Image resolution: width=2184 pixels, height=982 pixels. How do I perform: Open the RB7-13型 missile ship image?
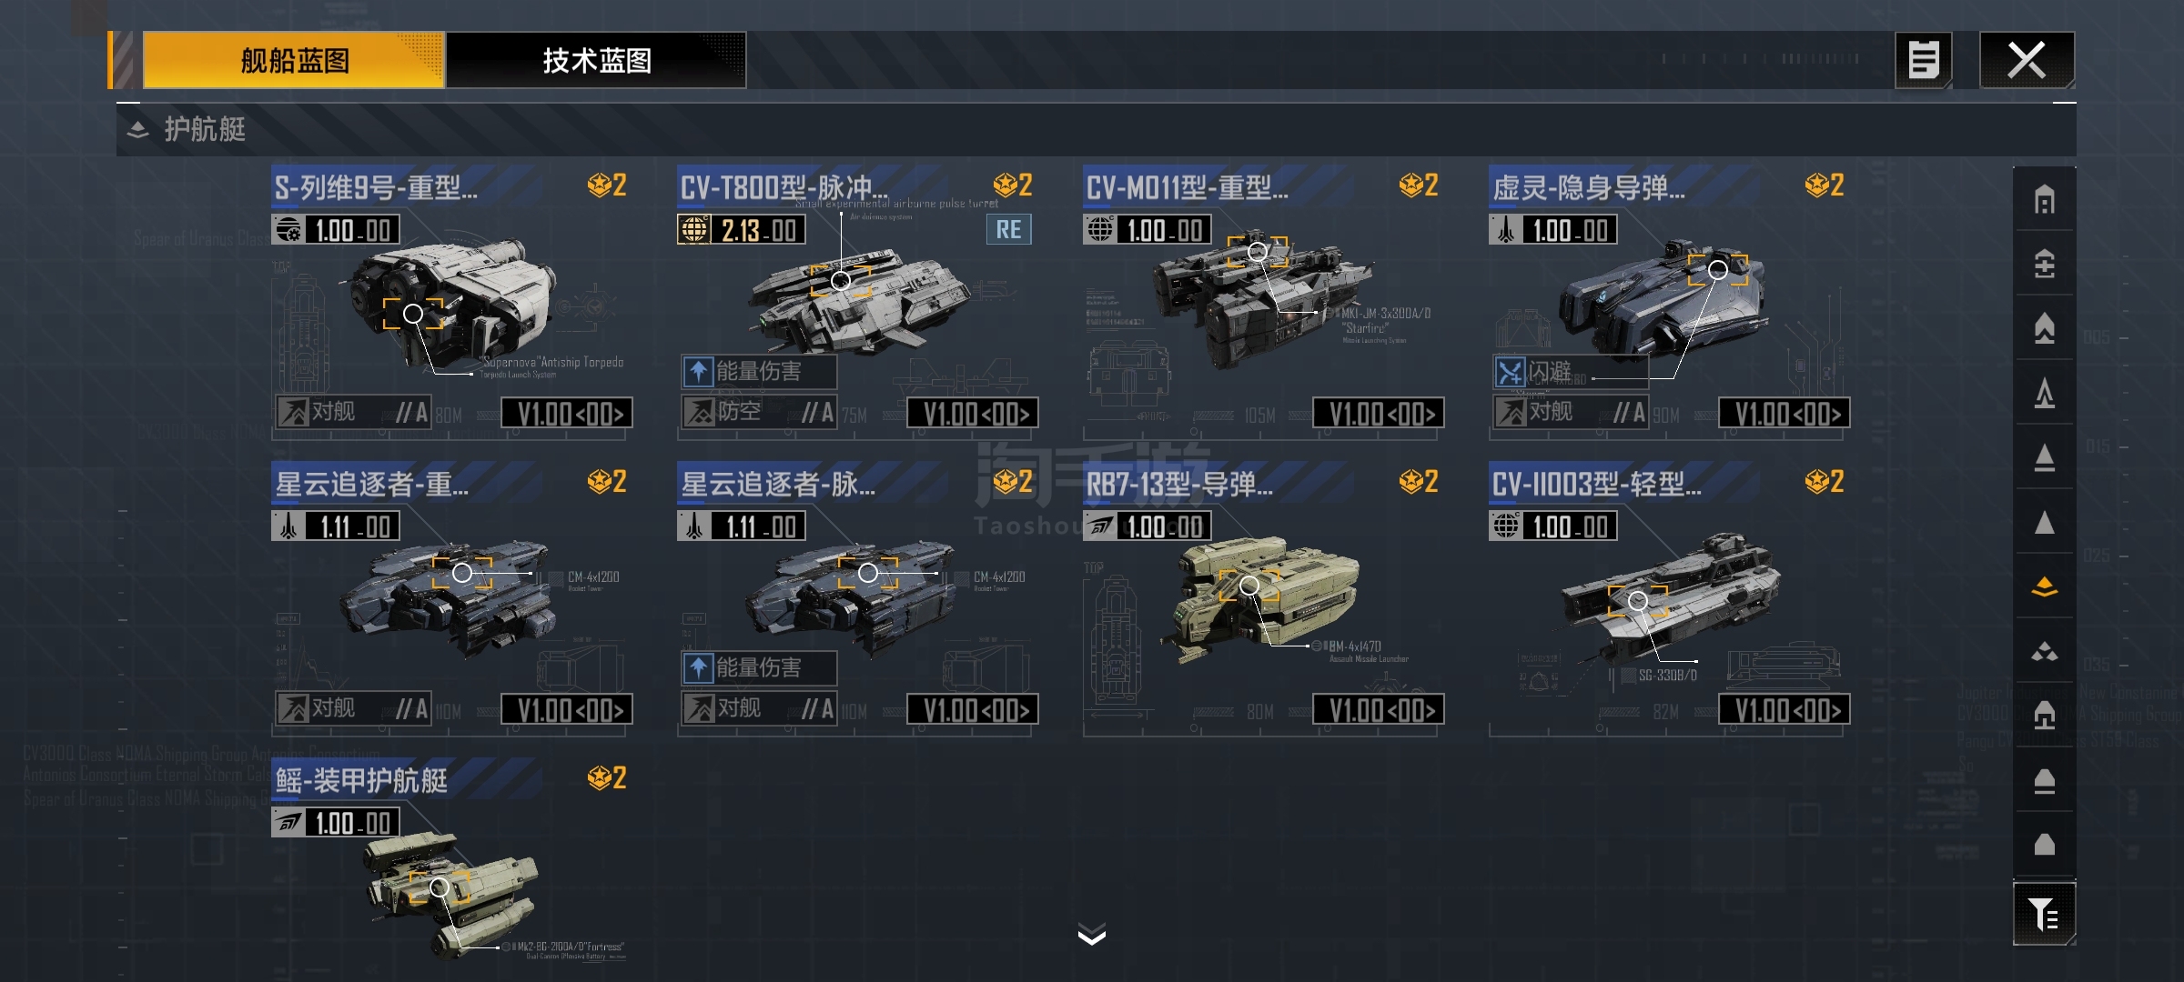click(1265, 596)
